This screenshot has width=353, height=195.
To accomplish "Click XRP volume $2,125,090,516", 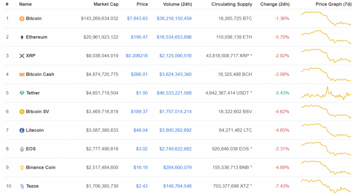I will click(176, 56).
